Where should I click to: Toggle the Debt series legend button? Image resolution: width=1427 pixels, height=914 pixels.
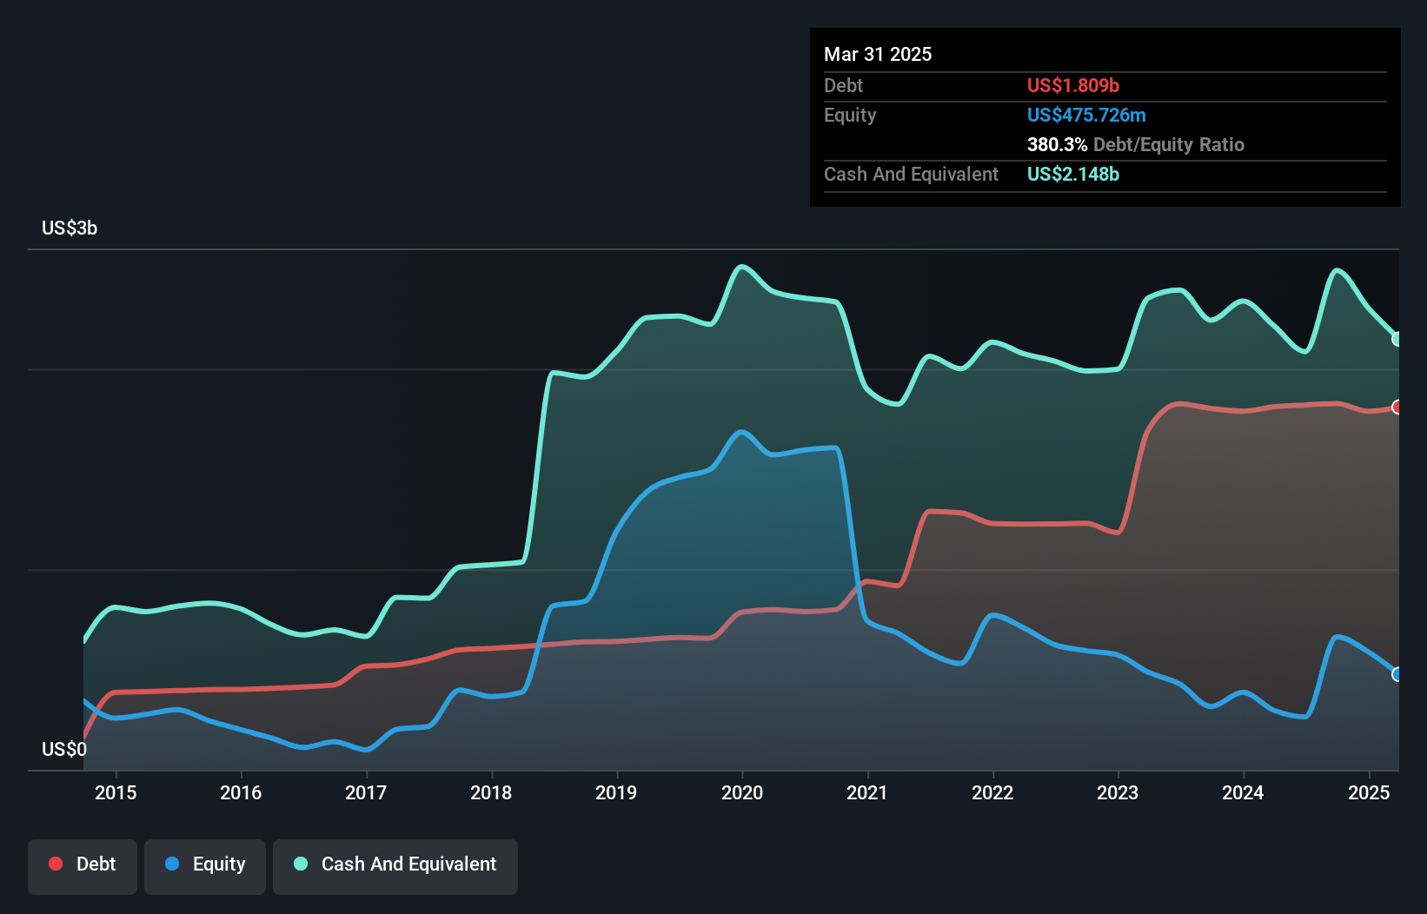click(x=83, y=866)
